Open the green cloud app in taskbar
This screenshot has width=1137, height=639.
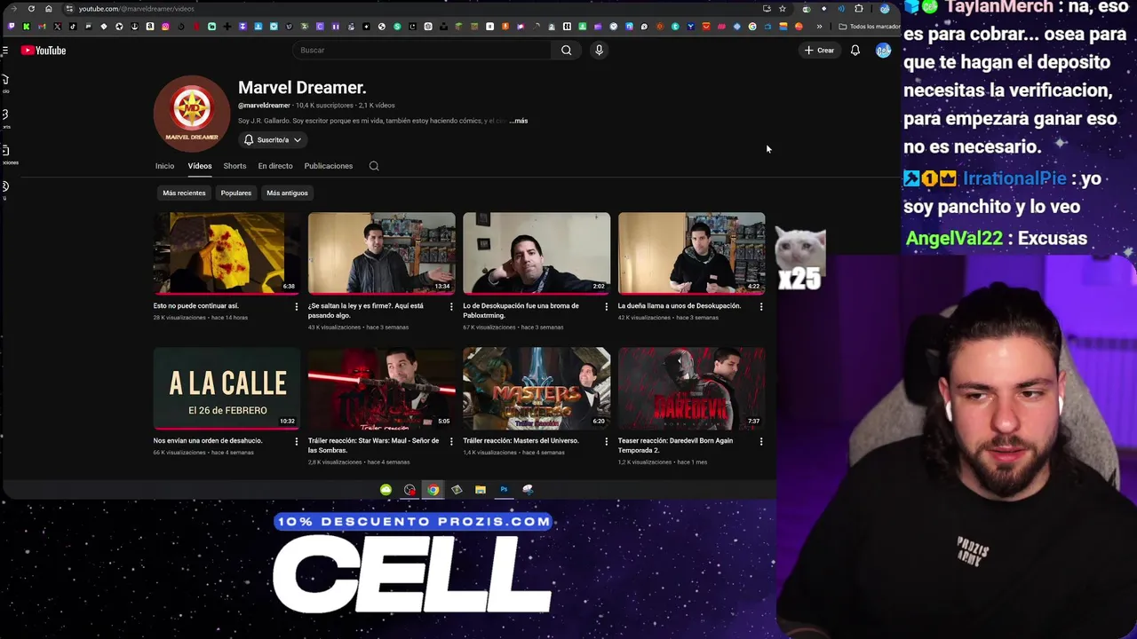(x=386, y=490)
